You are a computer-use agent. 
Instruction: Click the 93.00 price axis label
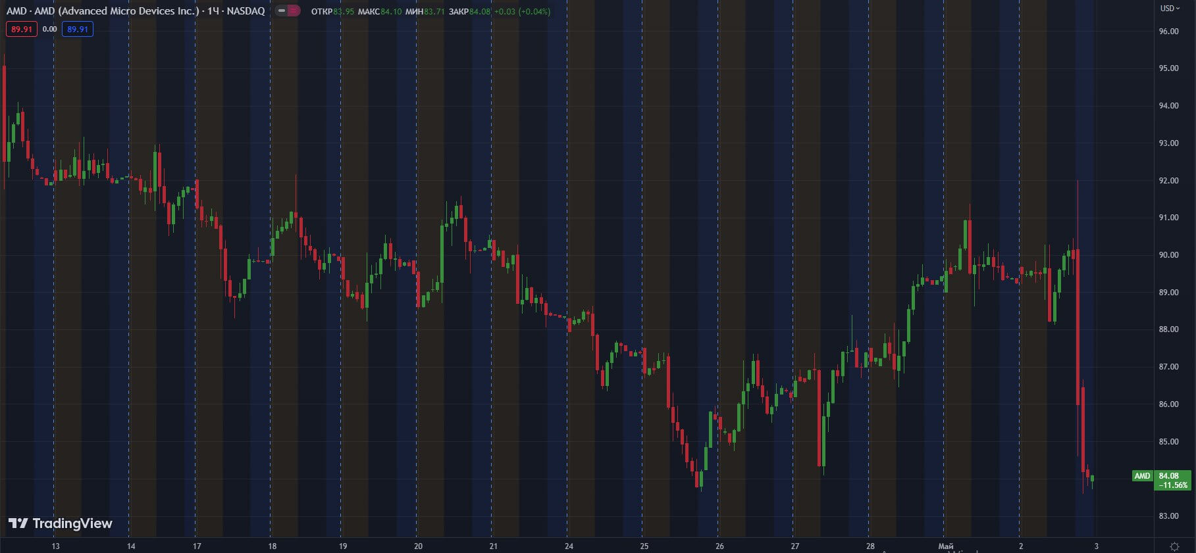1168,143
